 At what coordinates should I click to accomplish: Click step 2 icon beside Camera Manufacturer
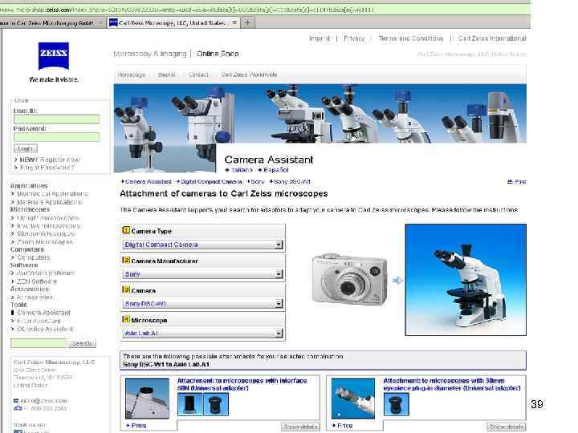coord(126,260)
